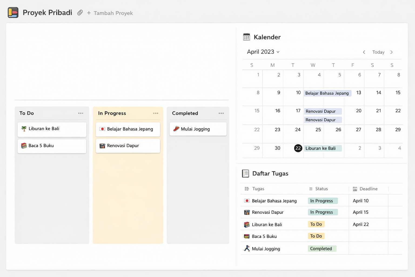The height and width of the screenshot is (277, 415).
Task: Click the Kalender calendar icon
Action: [x=246, y=37]
